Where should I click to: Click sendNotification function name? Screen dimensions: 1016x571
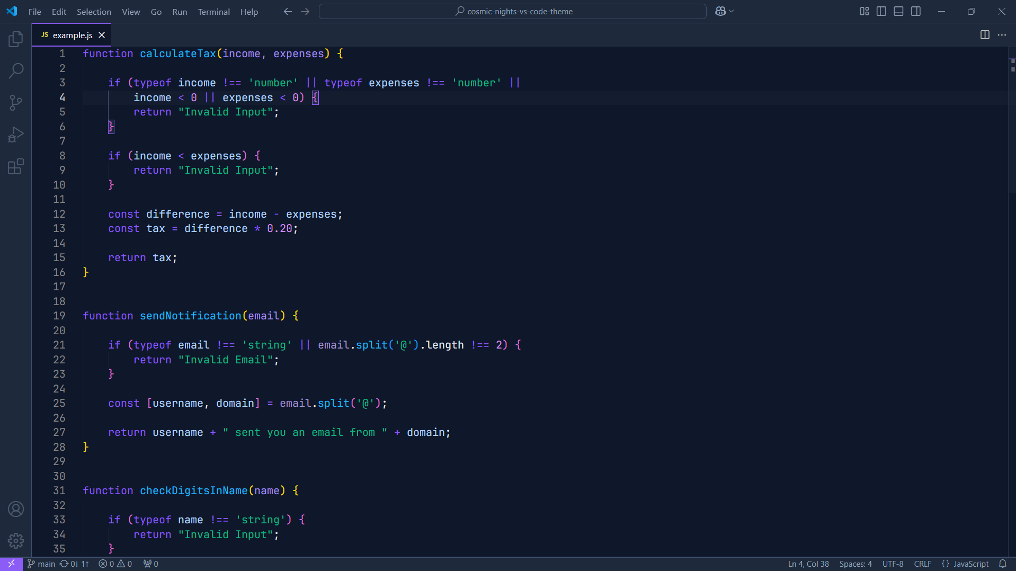[x=191, y=316]
